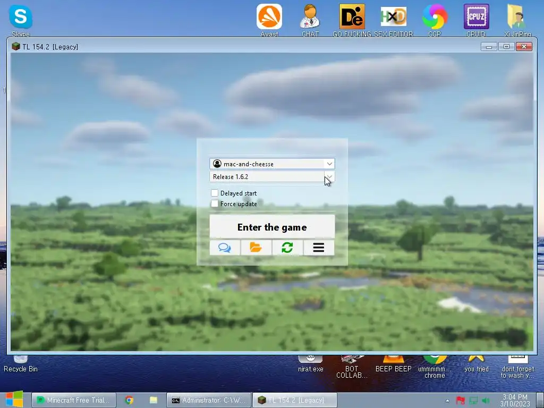This screenshot has height=408, width=544.
Task: Maximize the TL 154.2 Legacy window
Action: pyautogui.click(x=506, y=47)
